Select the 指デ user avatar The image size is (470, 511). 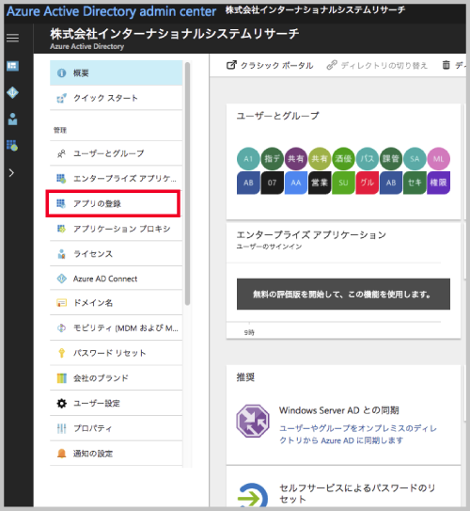click(272, 159)
